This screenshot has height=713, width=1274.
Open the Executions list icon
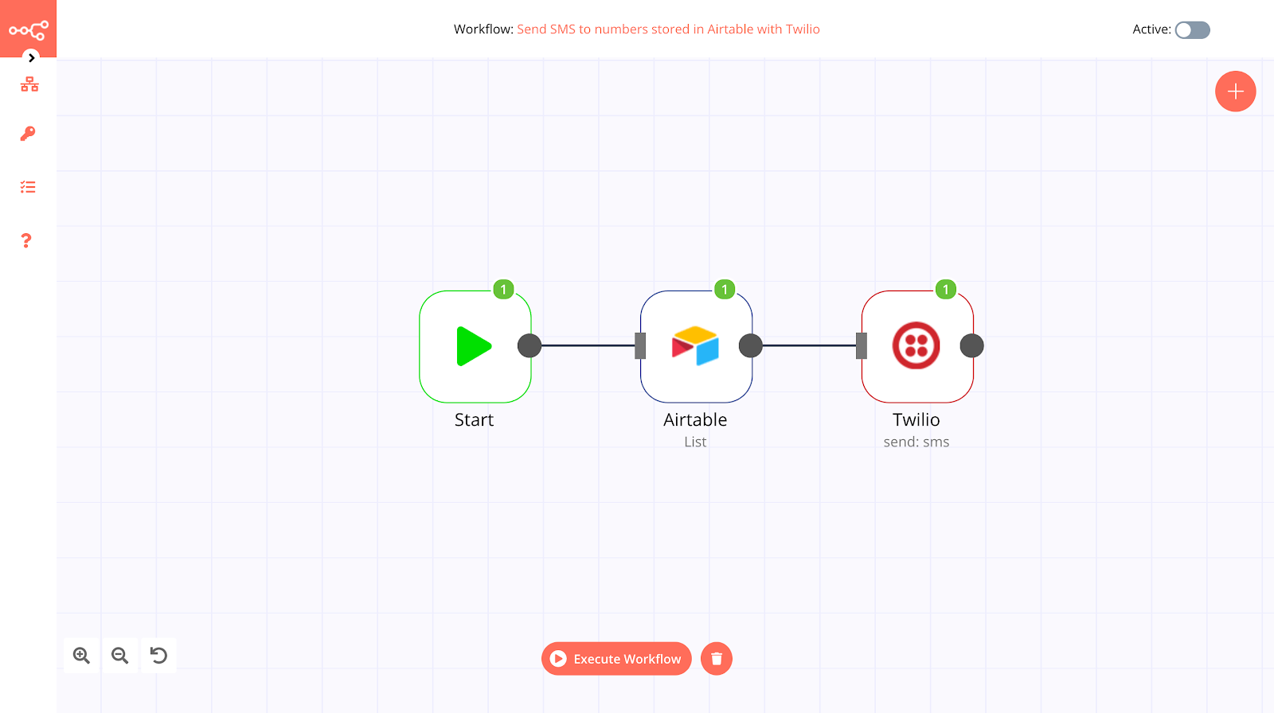click(28, 187)
